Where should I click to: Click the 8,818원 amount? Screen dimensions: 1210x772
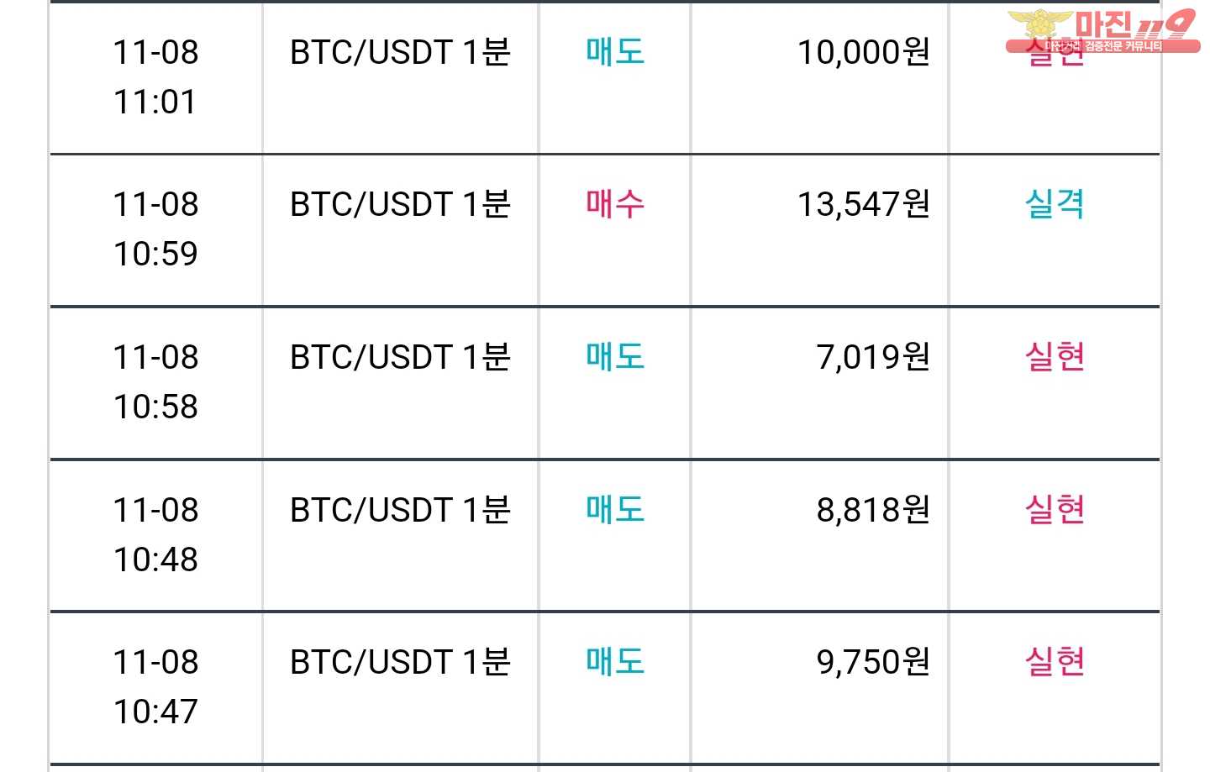click(873, 510)
